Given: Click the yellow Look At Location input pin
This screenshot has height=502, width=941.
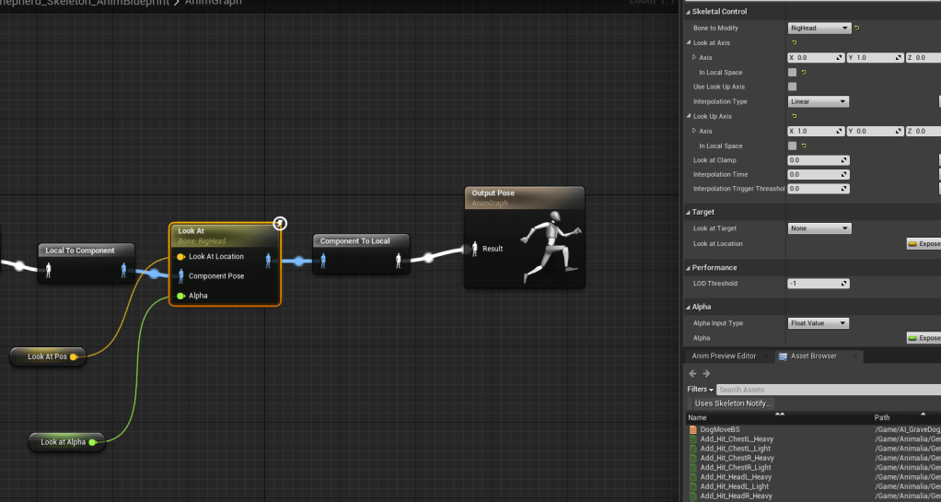Looking at the screenshot, I should tap(180, 256).
